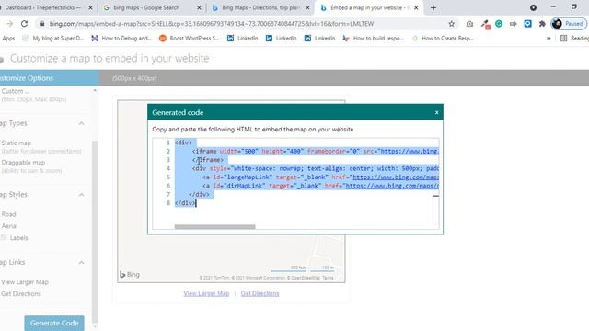This screenshot has height=331, width=589.
Task: Open My blog at Super D bookmark
Action: (53, 38)
